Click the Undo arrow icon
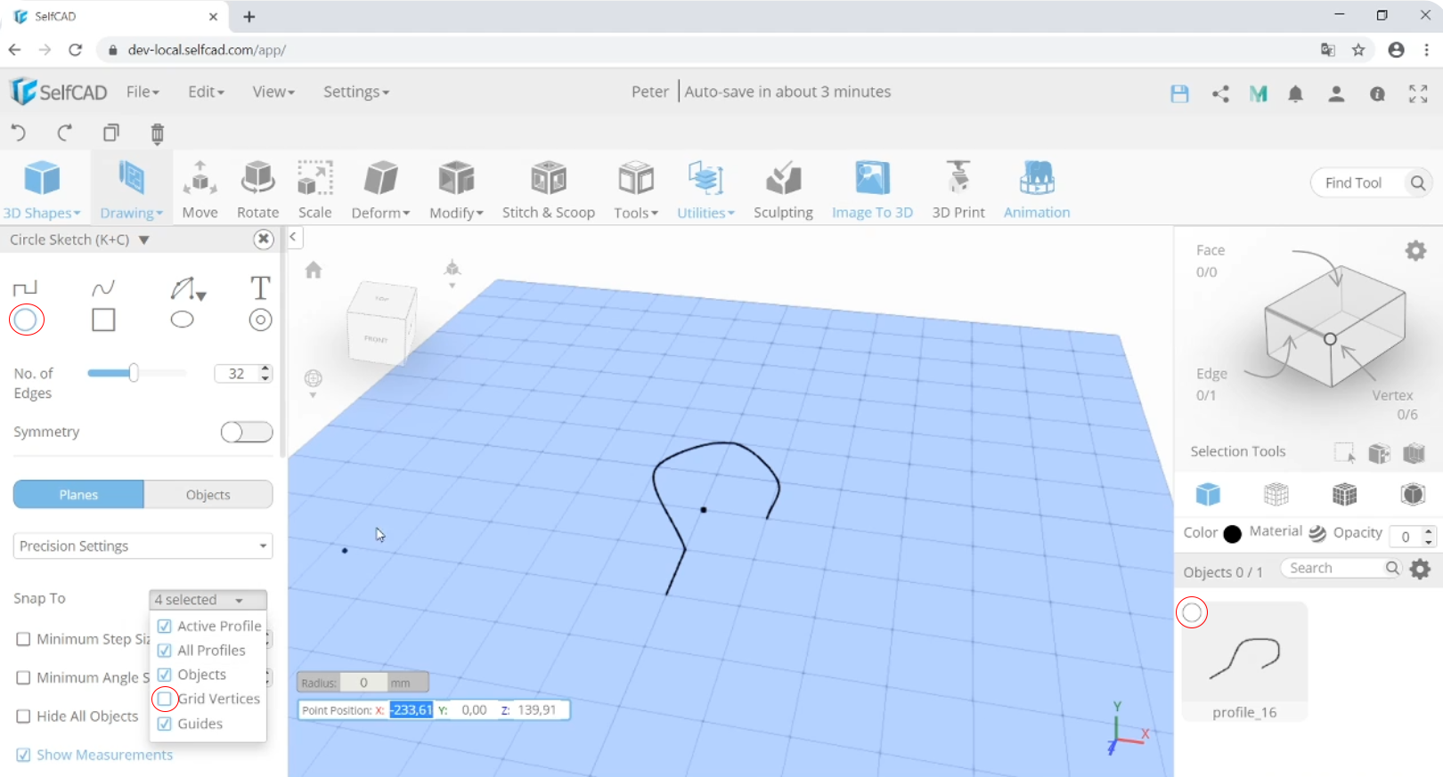 coord(19,134)
